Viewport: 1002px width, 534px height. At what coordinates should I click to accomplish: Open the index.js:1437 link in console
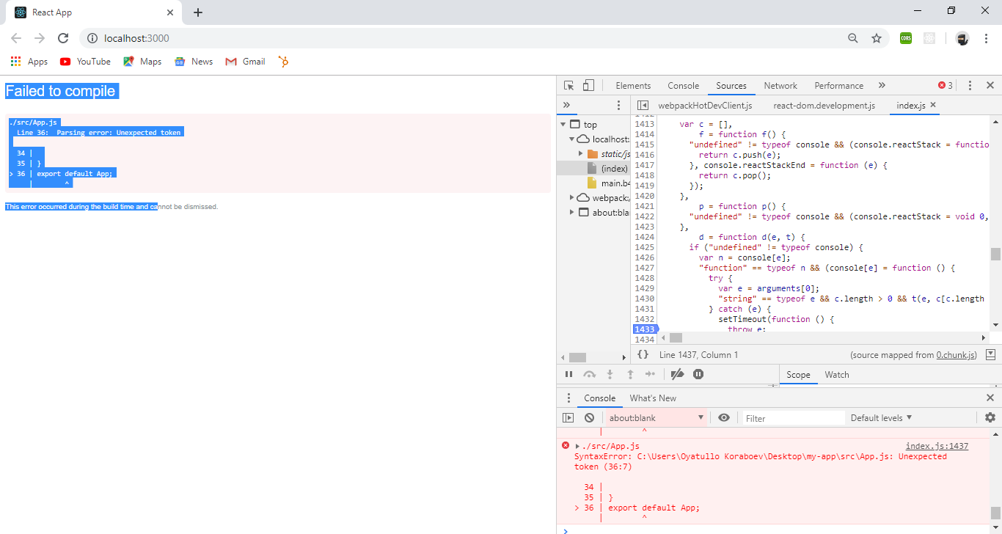(x=937, y=446)
